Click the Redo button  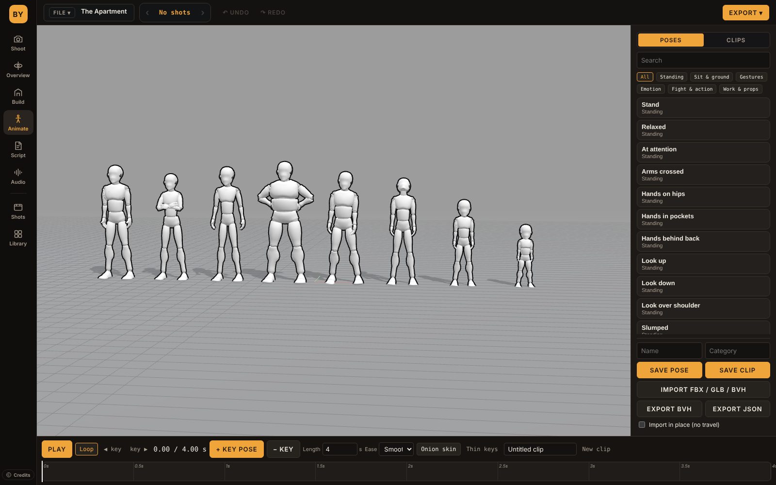(x=273, y=13)
